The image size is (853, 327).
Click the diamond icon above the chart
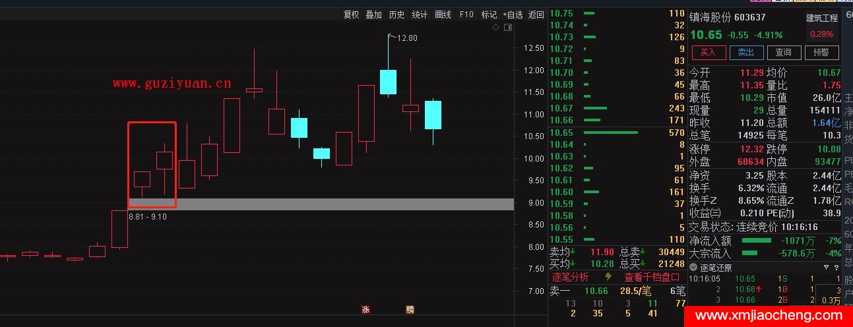click(496, 28)
